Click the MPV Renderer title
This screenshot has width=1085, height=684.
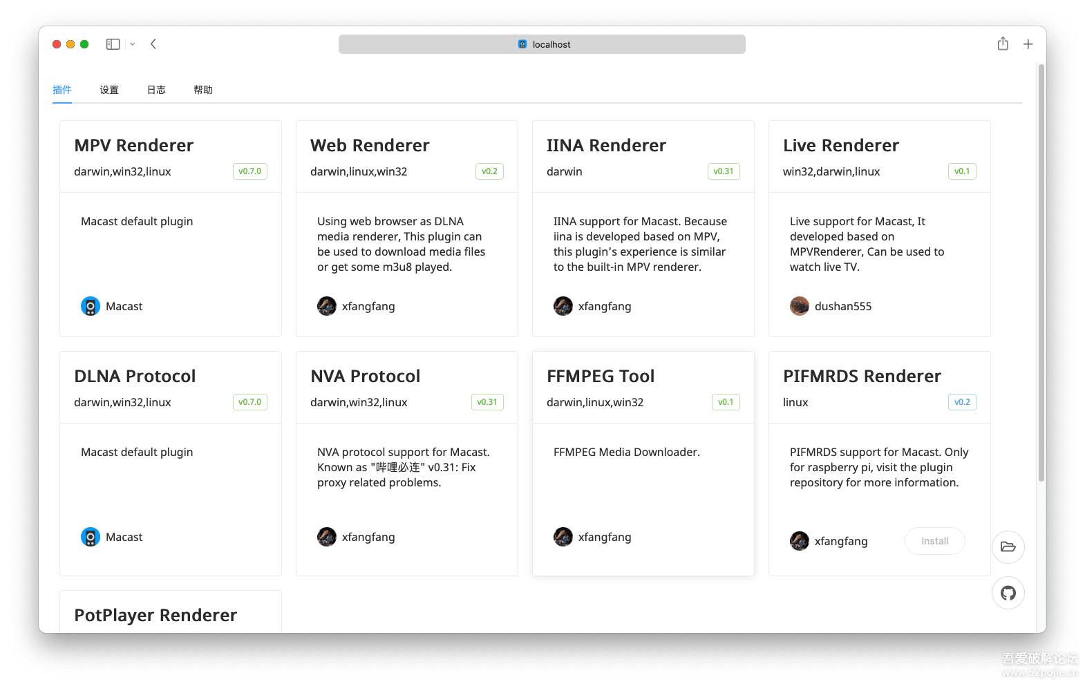click(133, 145)
